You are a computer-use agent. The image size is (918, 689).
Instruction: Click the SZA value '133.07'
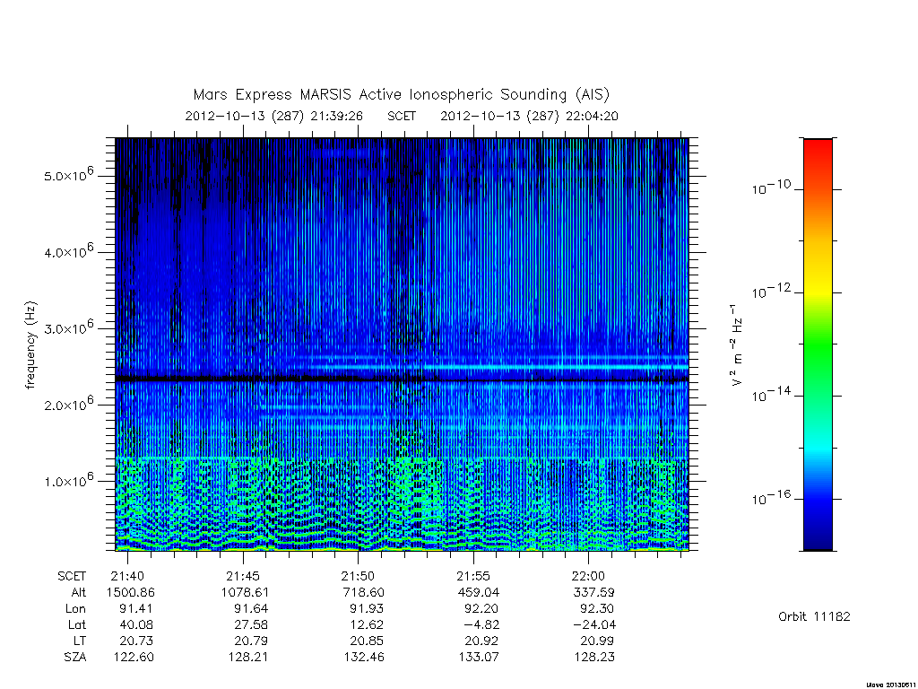click(x=479, y=658)
